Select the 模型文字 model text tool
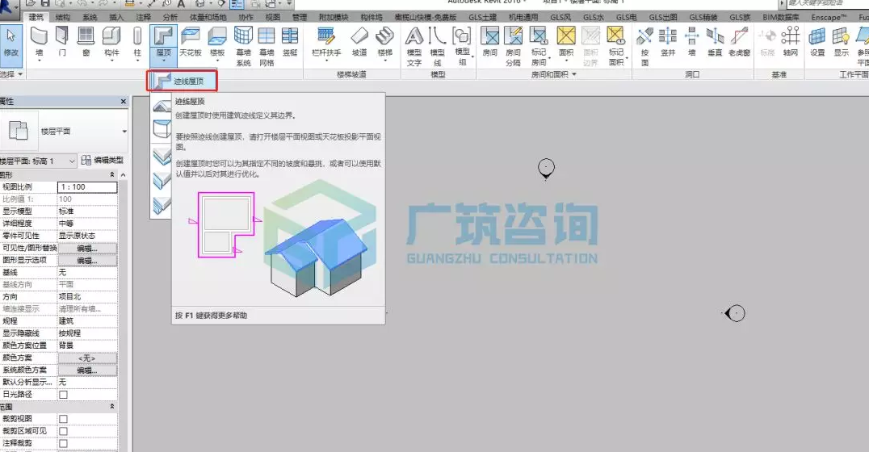Image resolution: width=869 pixels, height=452 pixels. pyautogui.click(x=414, y=45)
